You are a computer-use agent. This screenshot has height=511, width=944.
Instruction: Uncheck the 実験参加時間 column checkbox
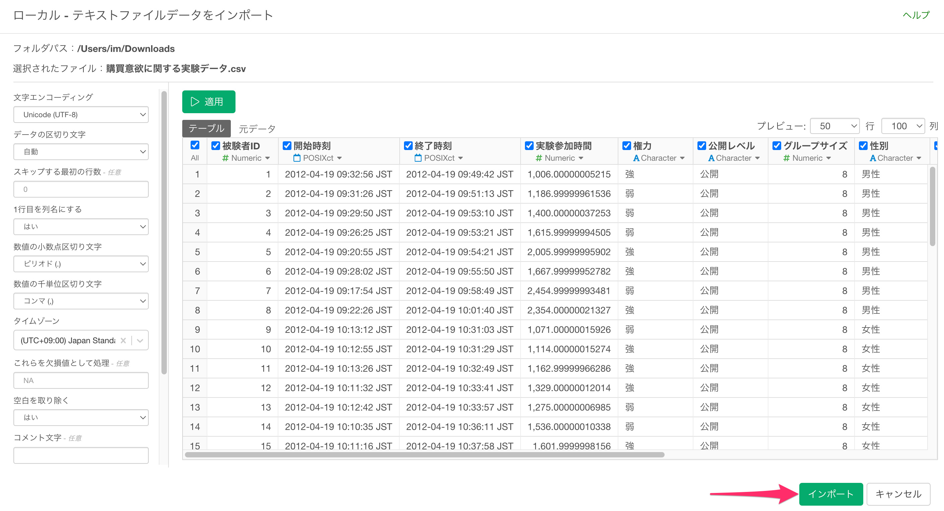[x=529, y=146]
